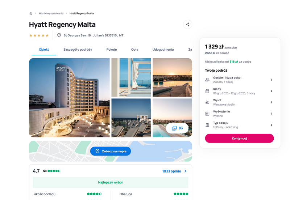Click the Kontynuuj button

(239, 139)
